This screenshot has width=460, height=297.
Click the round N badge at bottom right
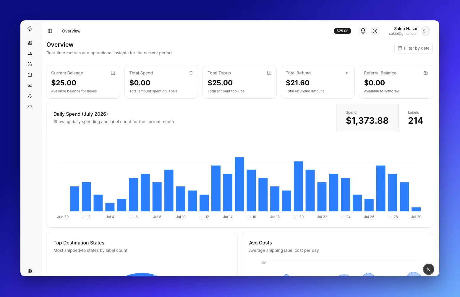coord(429,269)
